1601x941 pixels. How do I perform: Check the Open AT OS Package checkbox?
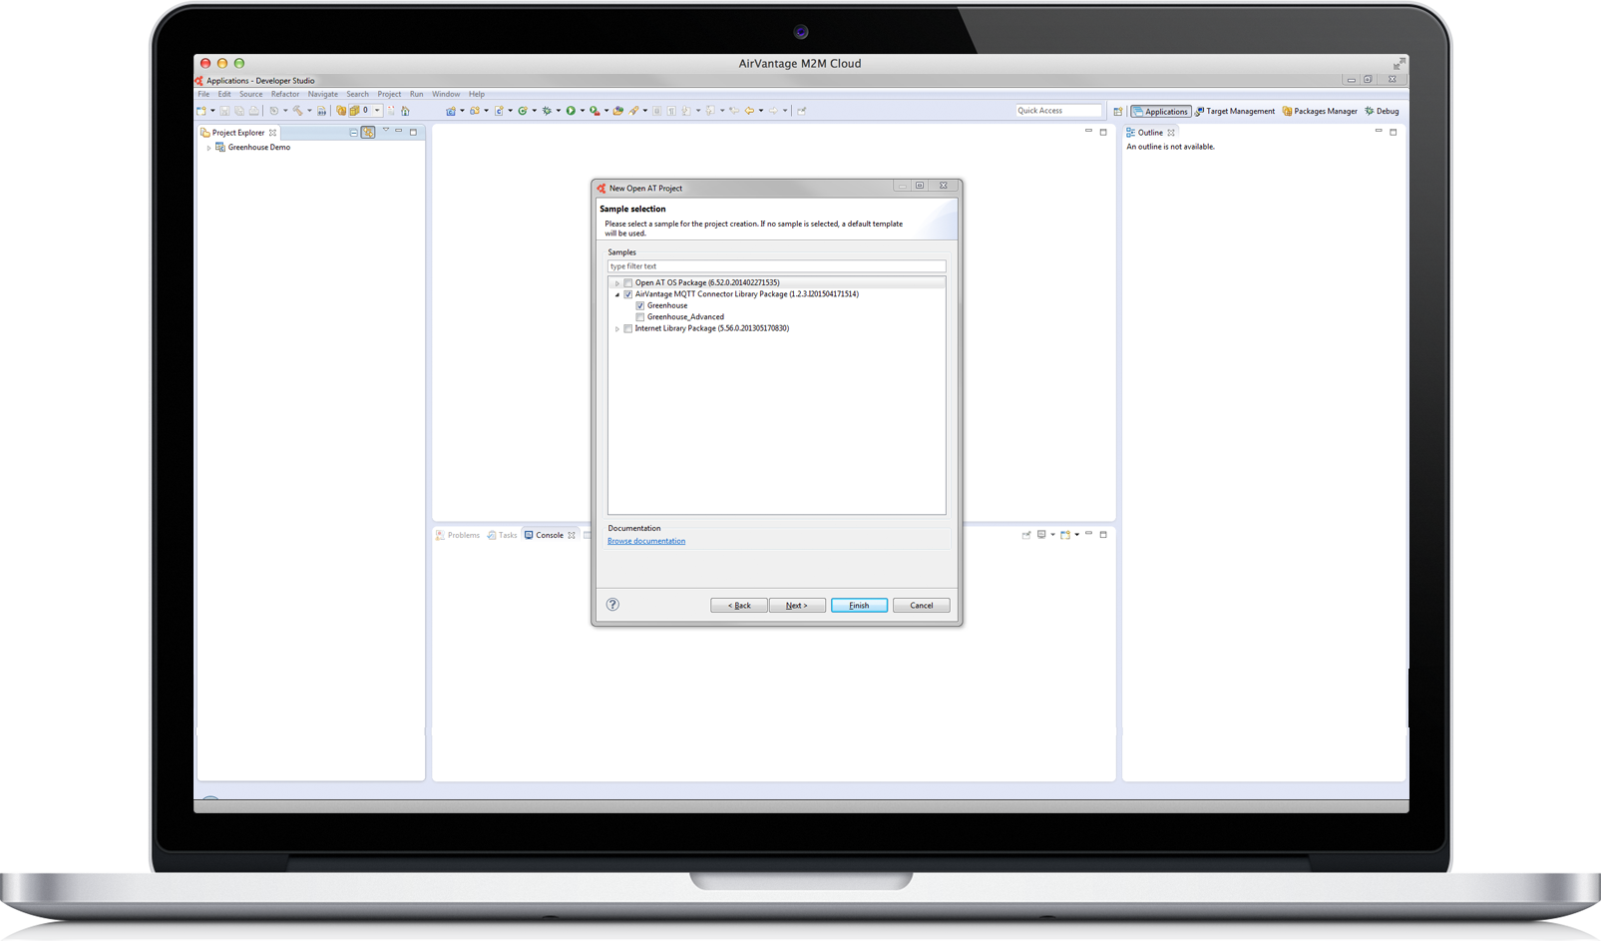click(x=628, y=283)
